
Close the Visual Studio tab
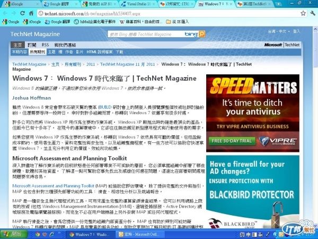point(154,4)
